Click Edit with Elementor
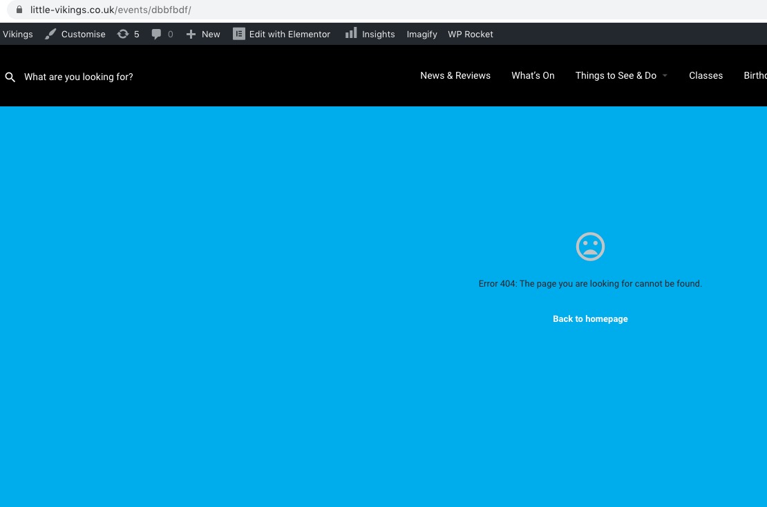767x507 pixels. (282, 34)
